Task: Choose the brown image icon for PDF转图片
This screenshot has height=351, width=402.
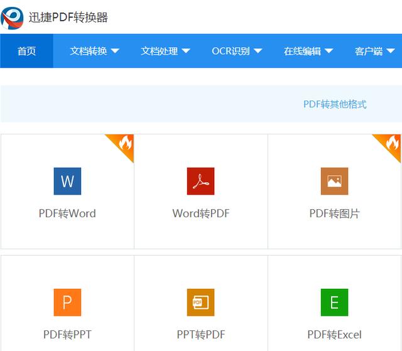Action: (x=335, y=181)
